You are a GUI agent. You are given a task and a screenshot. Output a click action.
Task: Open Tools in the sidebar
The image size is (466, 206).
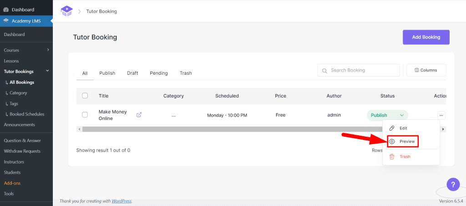(x=9, y=194)
